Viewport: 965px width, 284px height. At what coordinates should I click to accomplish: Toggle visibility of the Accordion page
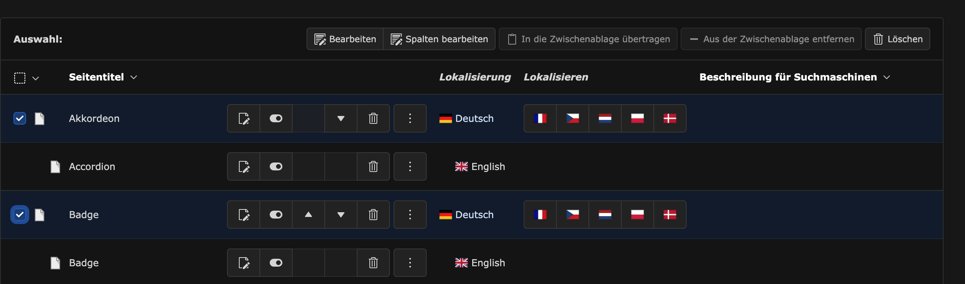coord(276,166)
